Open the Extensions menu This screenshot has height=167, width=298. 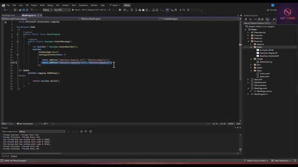(83, 5)
